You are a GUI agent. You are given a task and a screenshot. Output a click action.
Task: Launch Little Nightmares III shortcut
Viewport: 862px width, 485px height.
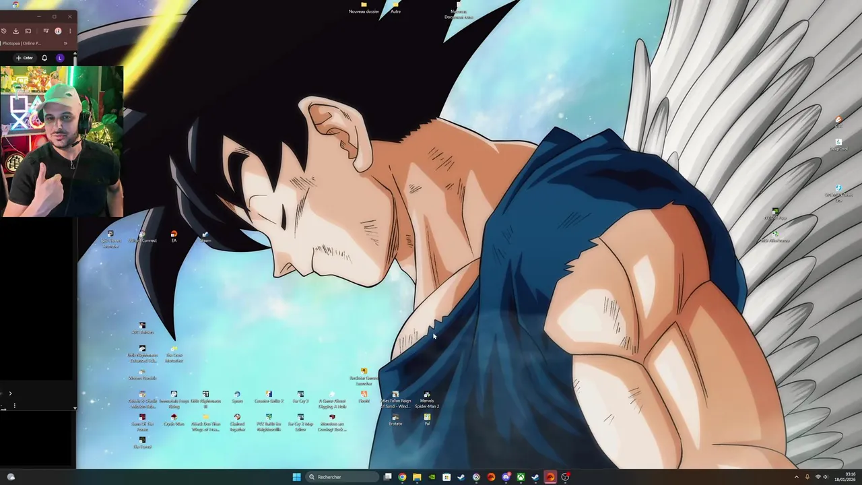click(205, 400)
